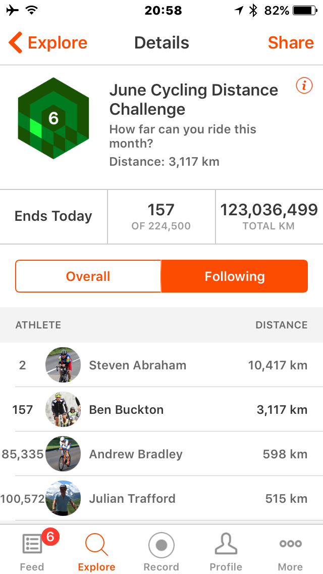Share the challenge details
This screenshot has width=323, height=574.
291,43
